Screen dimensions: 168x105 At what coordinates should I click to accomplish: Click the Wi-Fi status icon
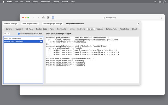click(x=155, y=2)
